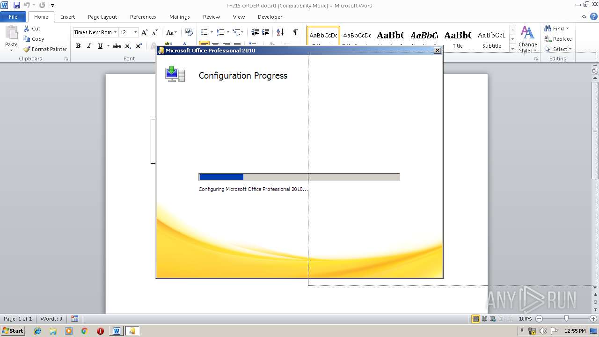Viewport: 599px width, 337px height.
Task: Click the Redo icon in quick access toolbar
Action: [42, 5]
